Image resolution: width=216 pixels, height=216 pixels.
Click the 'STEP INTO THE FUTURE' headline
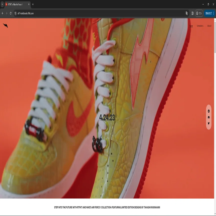point(107,207)
